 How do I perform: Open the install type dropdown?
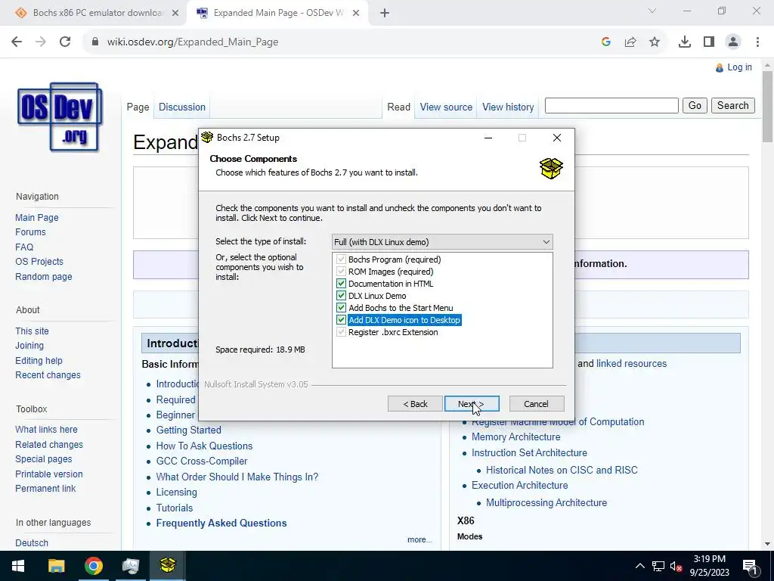click(x=442, y=242)
